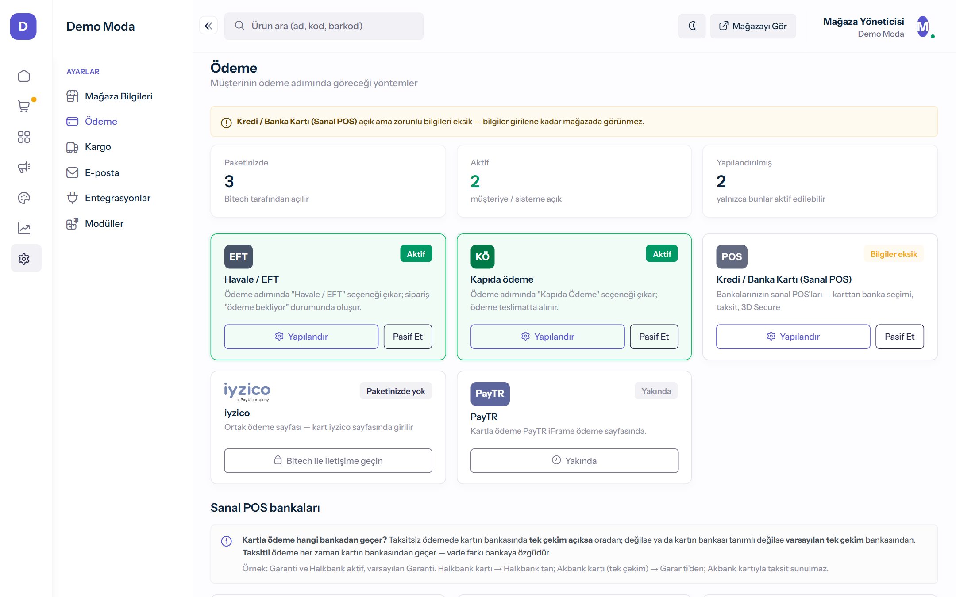Image resolution: width=956 pixels, height=597 pixels.
Task: Click Mağazayı Gör button
Action: (x=753, y=26)
